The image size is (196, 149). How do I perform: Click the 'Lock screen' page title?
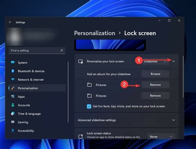(x=140, y=33)
